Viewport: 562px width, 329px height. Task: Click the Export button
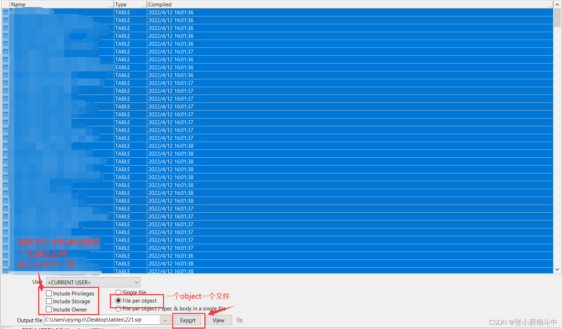pos(188,320)
